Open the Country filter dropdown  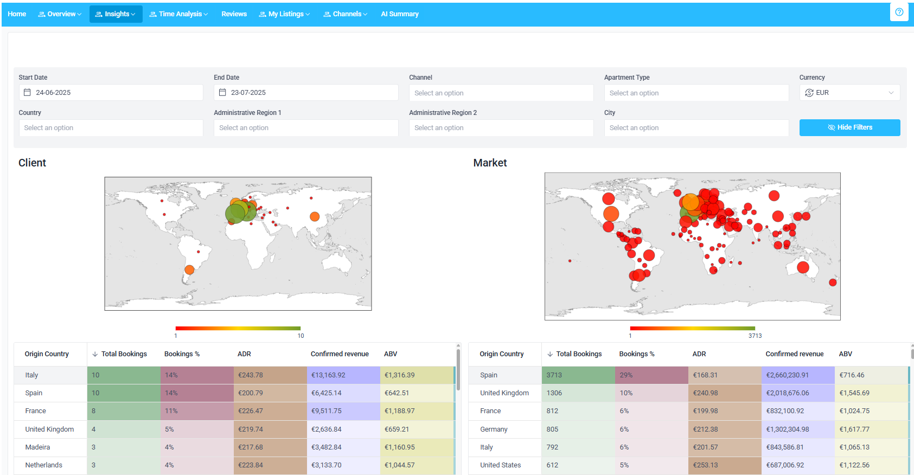coord(111,128)
